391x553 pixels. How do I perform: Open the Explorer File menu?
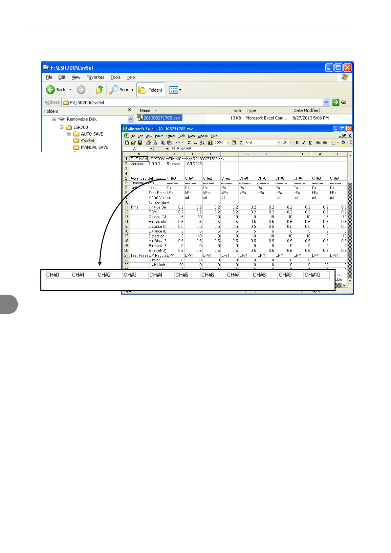[x=49, y=77]
